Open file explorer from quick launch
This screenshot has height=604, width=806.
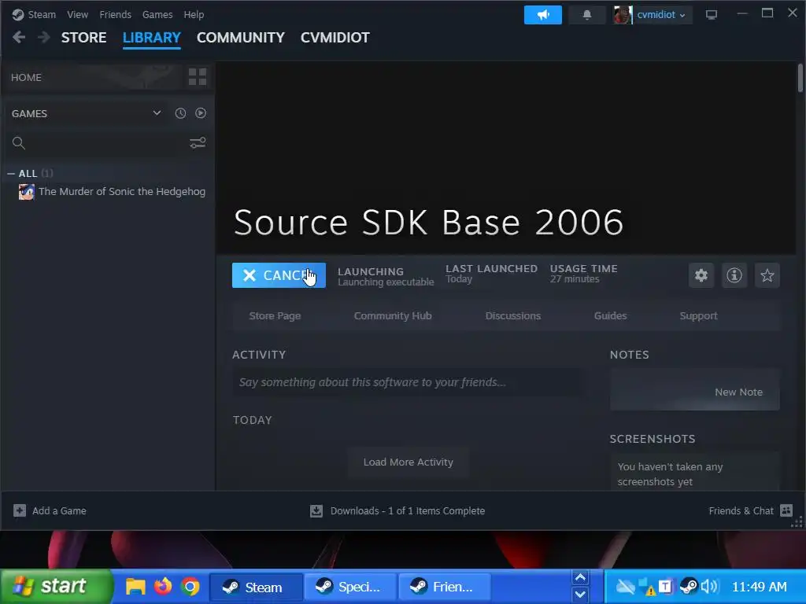click(x=135, y=587)
